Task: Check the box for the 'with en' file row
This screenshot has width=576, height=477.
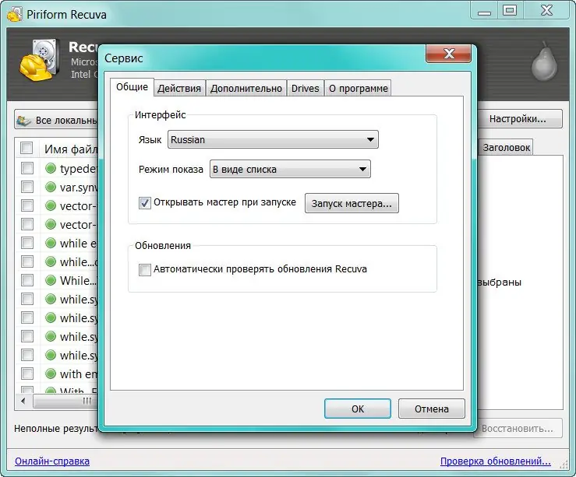Action: pos(27,374)
